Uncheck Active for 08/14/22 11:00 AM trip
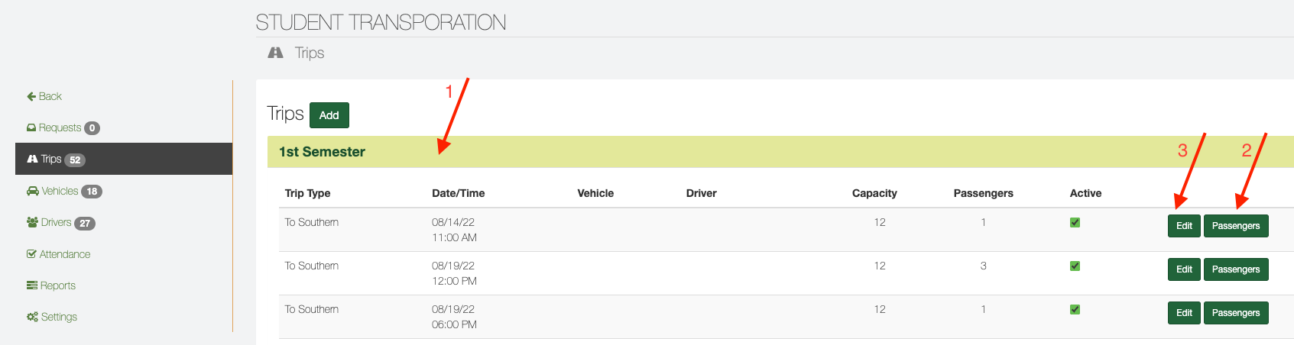The height and width of the screenshot is (345, 1294). 1075,223
